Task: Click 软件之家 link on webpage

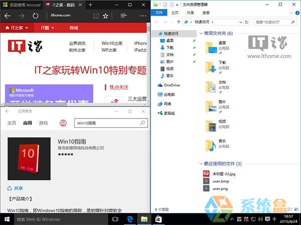Action: [x=77, y=50]
